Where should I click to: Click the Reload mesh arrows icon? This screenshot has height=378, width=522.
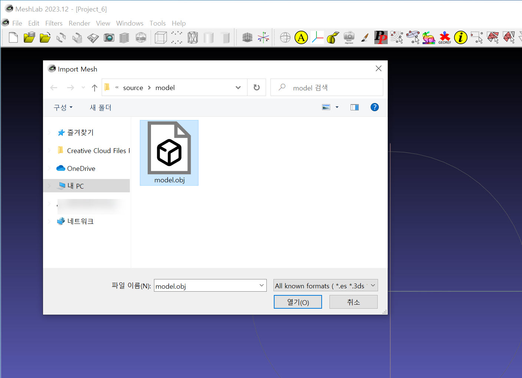61,37
